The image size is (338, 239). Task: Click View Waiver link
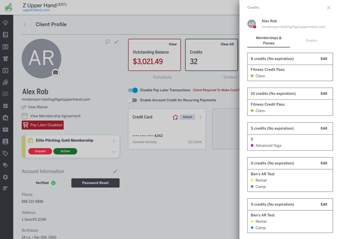[x=38, y=107]
